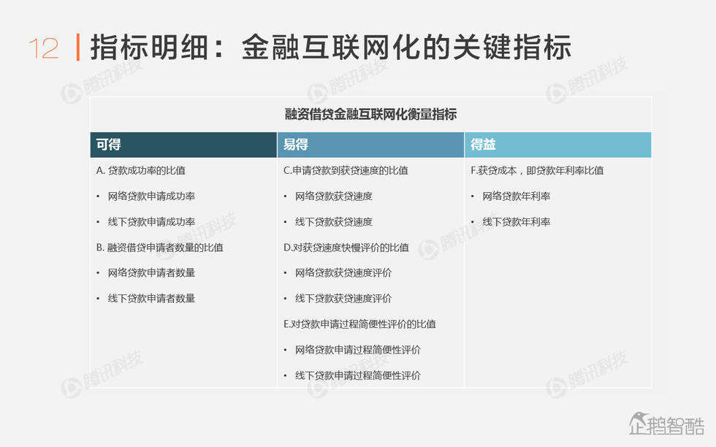This screenshot has width=716, height=447.
Task: Click item A. 贷款成功率的比值
Action: coord(140,170)
